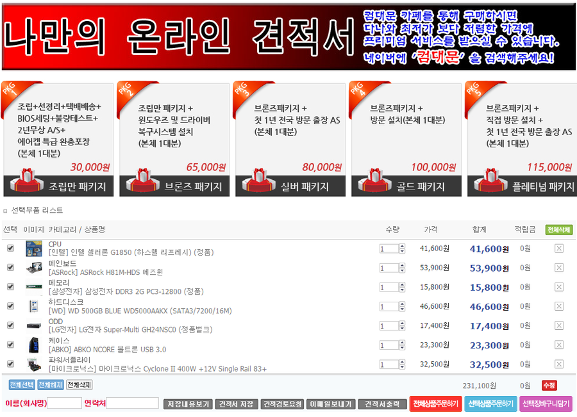Select the PKG 3 실버 패키지 card
The image size is (577, 417).
(x=290, y=139)
